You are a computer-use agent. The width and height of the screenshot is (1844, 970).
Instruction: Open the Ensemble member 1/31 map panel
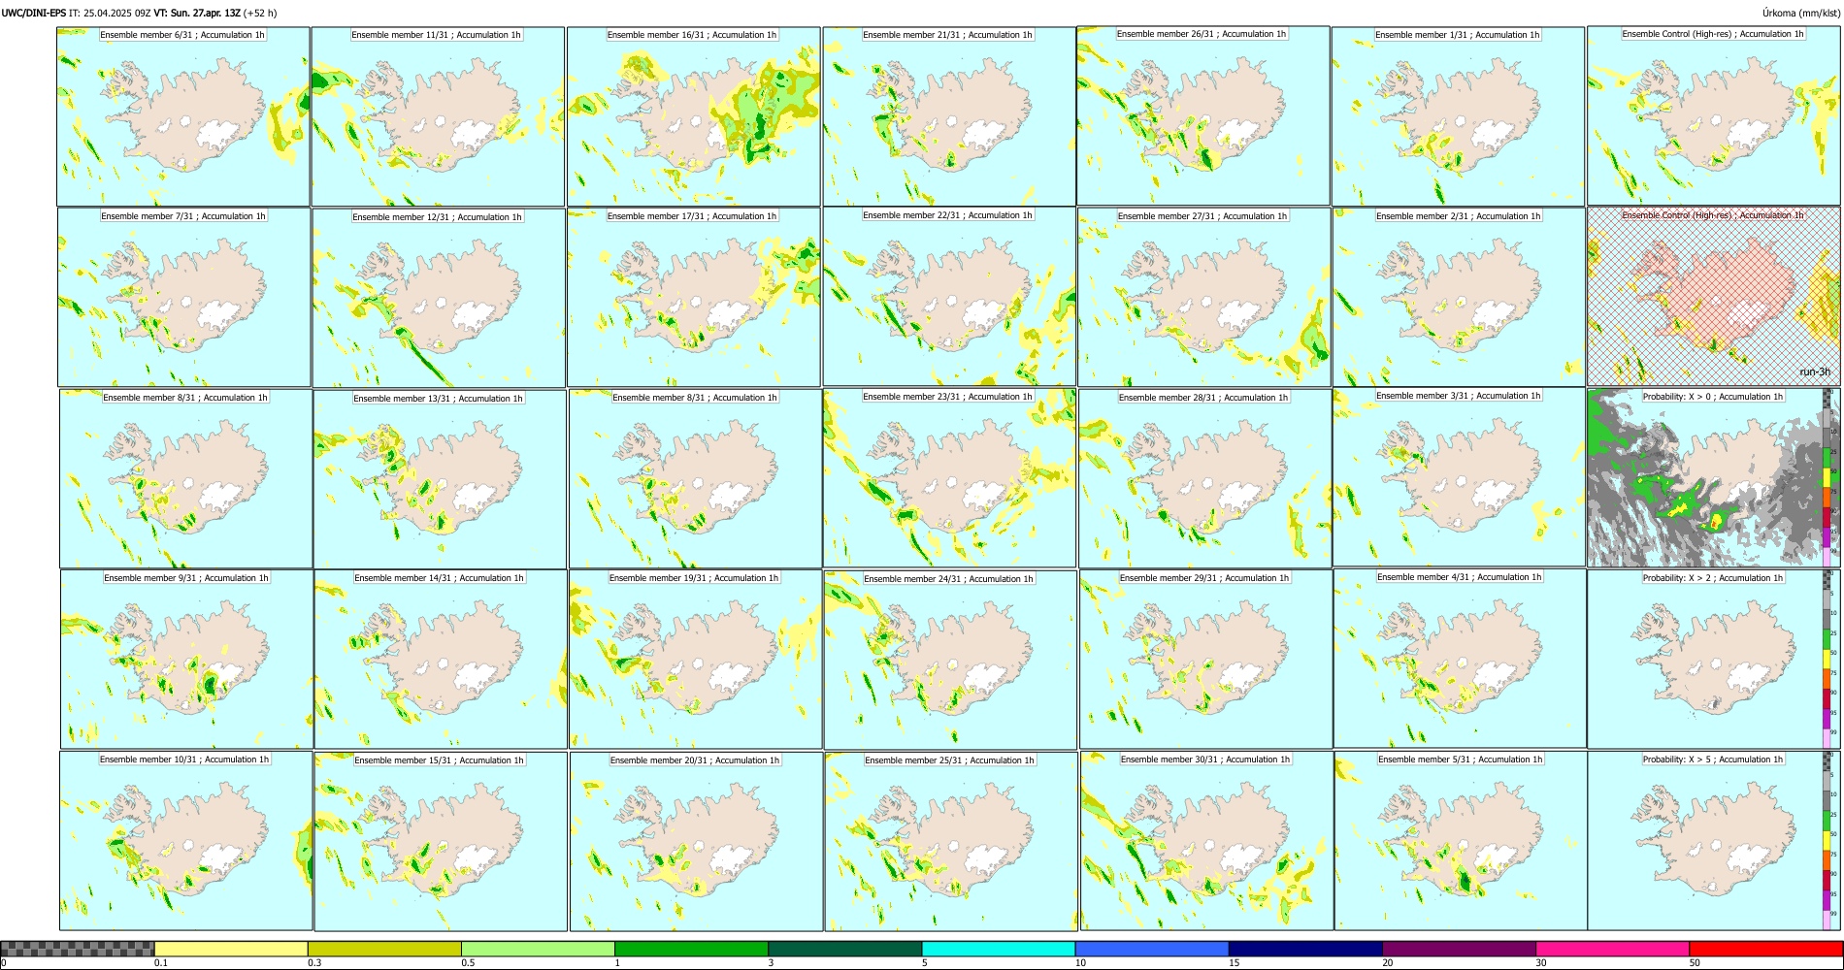(1458, 115)
